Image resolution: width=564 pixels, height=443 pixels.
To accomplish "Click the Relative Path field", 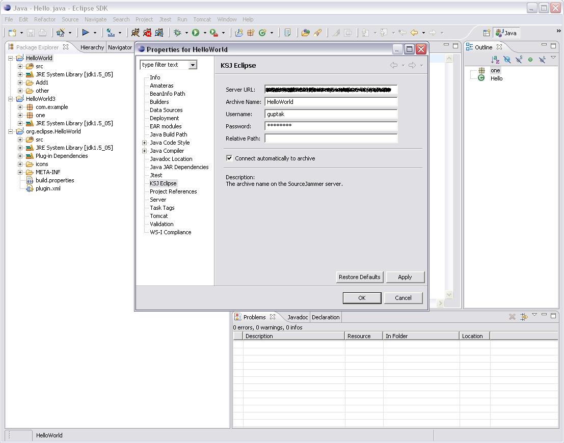I will (331, 139).
